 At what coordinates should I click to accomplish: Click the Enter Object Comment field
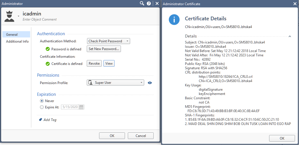pyautogui.click(x=40, y=19)
